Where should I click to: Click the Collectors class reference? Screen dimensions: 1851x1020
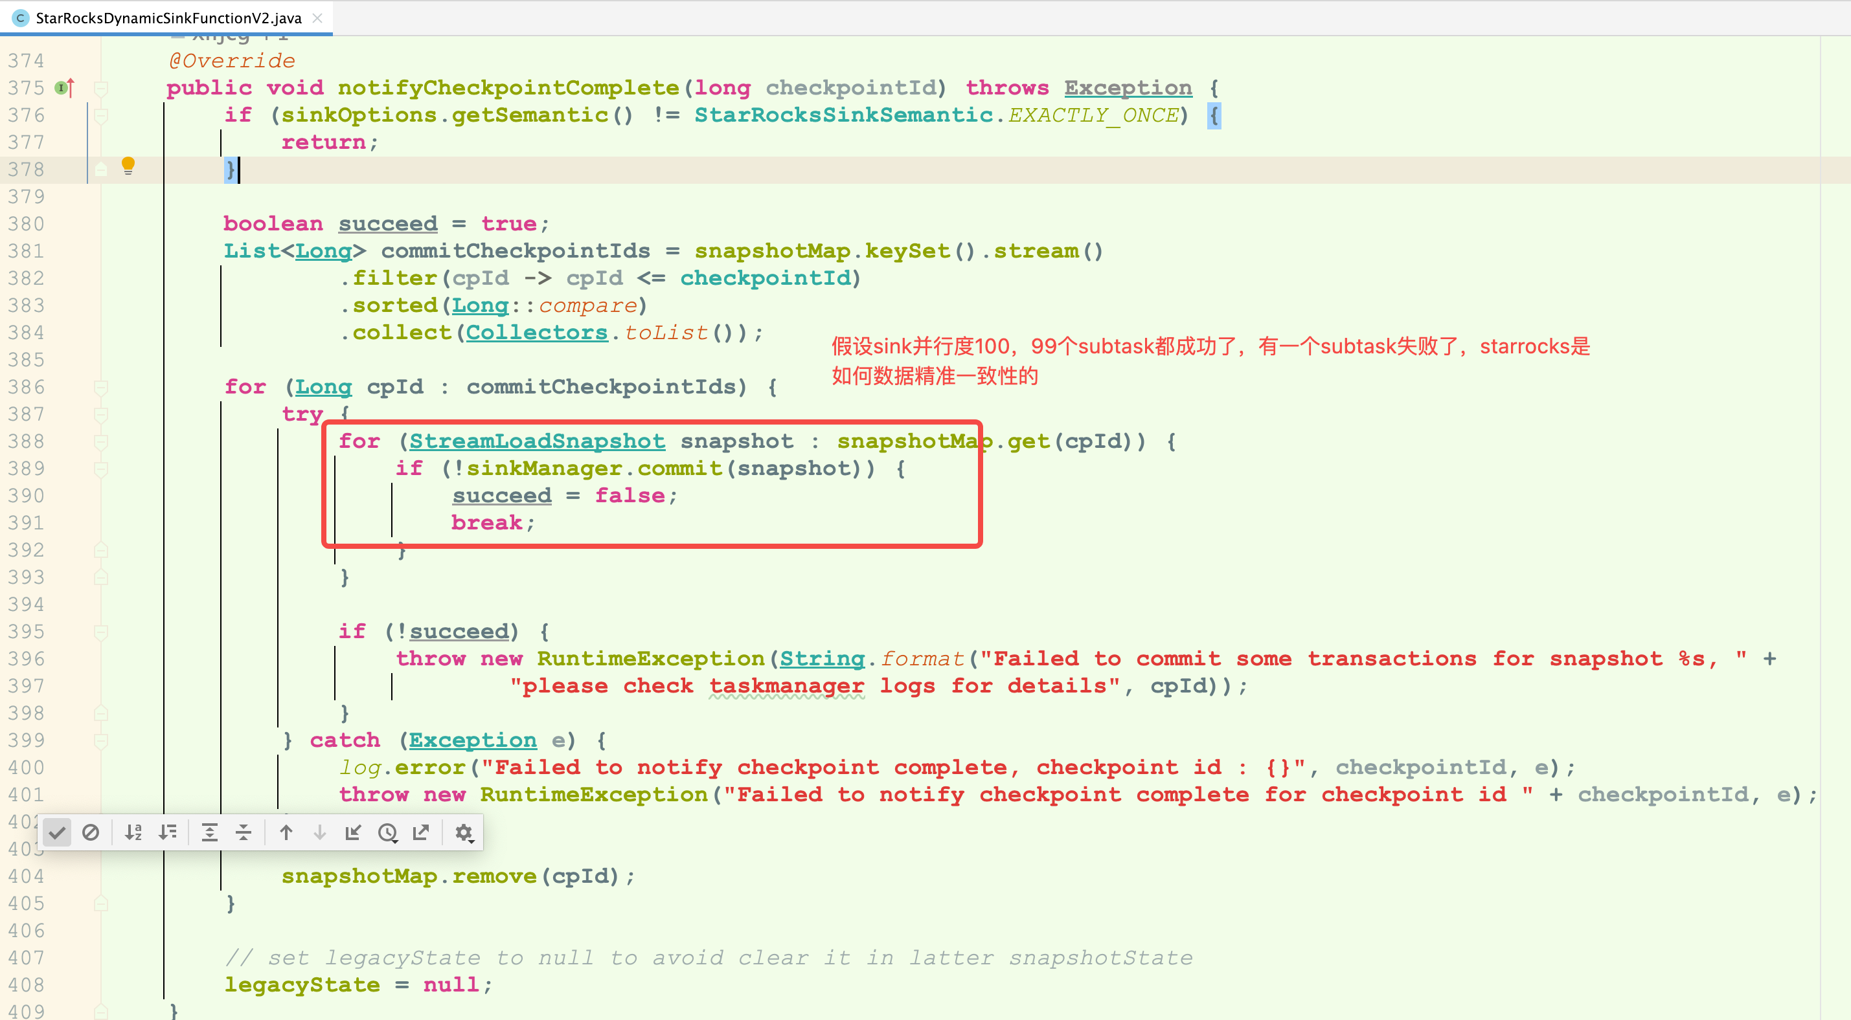point(538,333)
